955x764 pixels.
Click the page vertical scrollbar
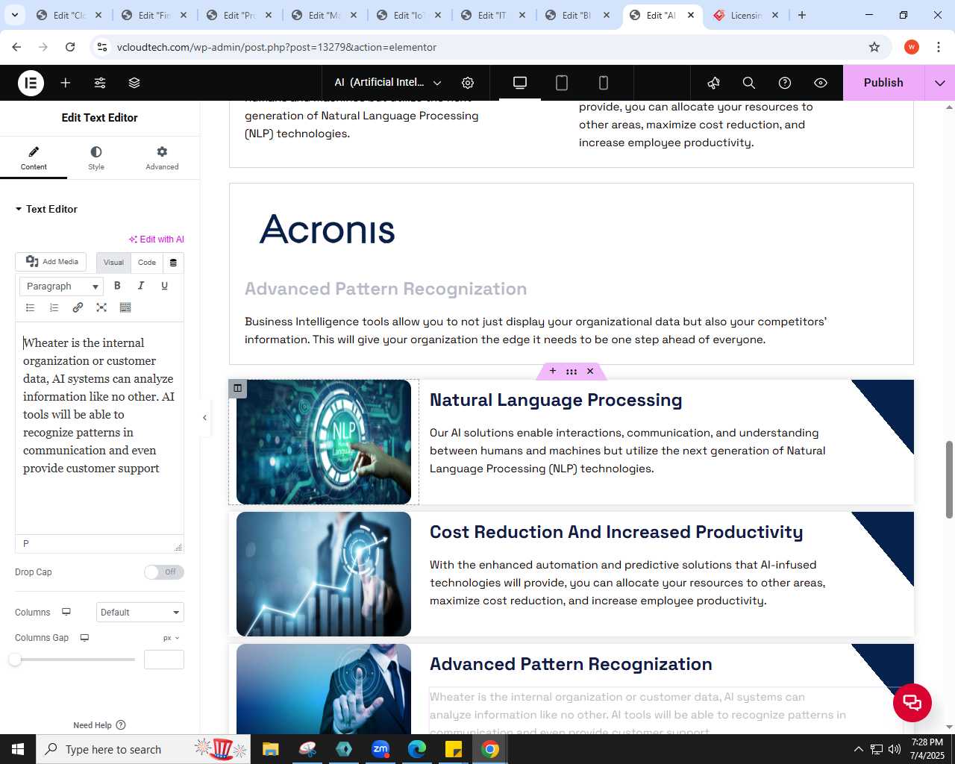click(949, 479)
